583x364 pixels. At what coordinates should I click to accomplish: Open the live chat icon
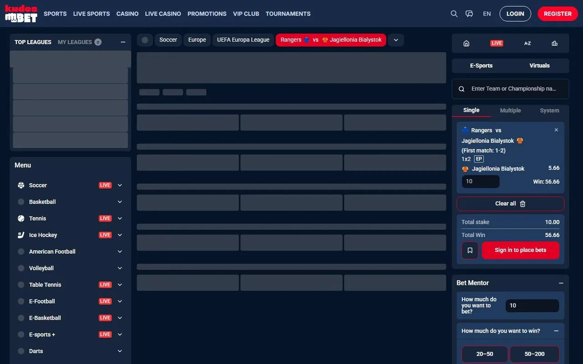pos(469,14)
